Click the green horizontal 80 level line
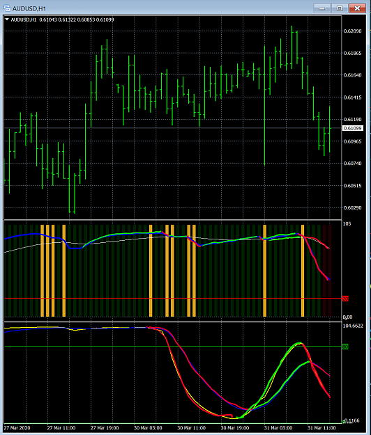The image size is (371, 435). tap(173, 346)
